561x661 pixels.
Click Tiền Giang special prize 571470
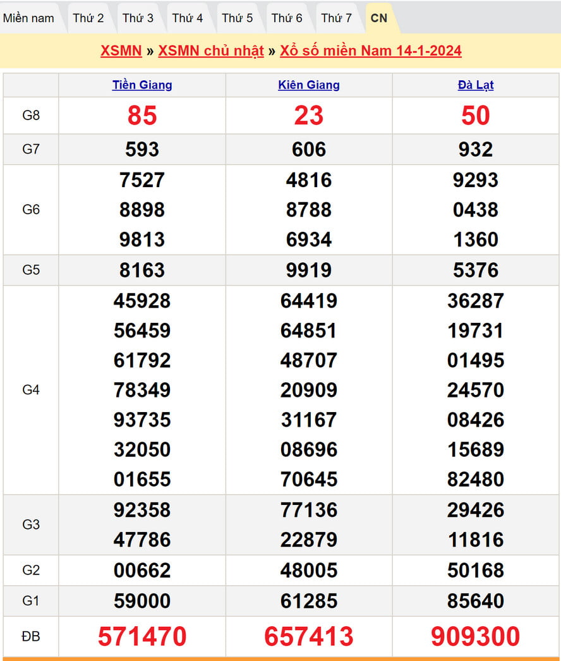pos(142,636)
